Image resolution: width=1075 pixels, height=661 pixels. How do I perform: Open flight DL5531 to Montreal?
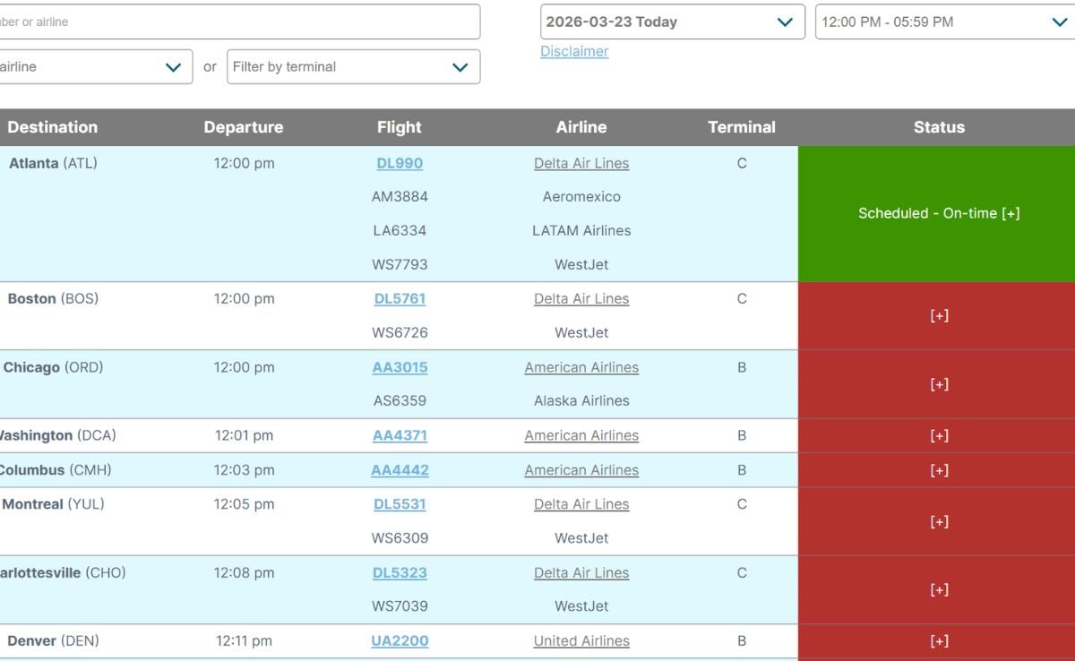coord(400,505)
